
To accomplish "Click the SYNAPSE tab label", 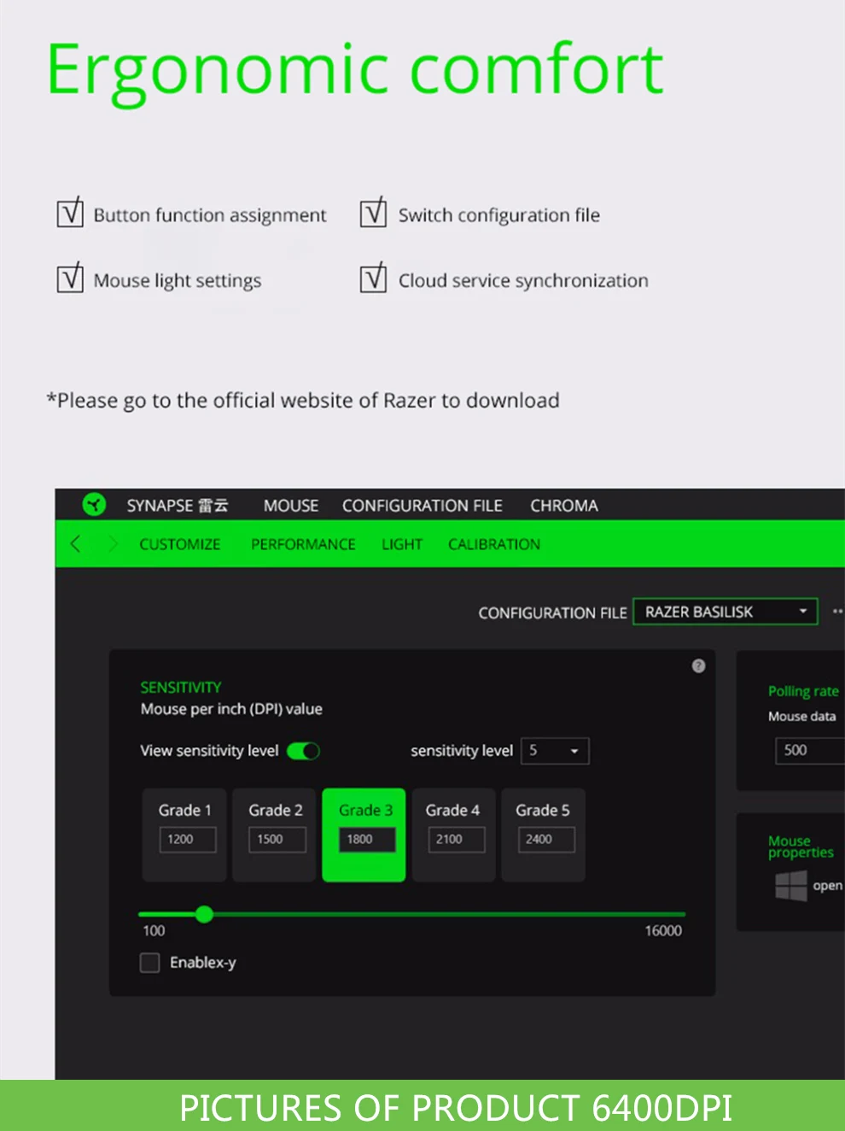I will [x=178, y=506].
